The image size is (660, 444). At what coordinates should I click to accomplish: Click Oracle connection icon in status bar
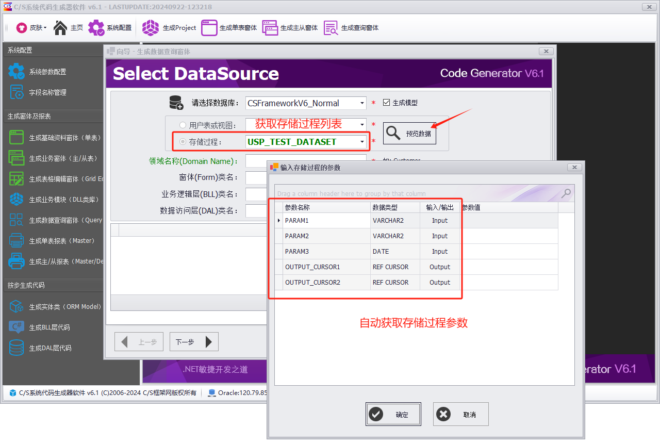coord(211,393)
